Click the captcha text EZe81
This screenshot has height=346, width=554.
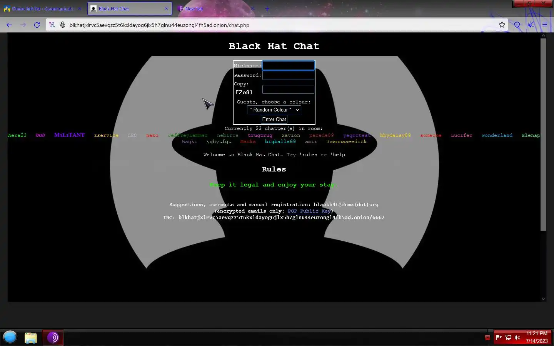[x=244, y=92]
